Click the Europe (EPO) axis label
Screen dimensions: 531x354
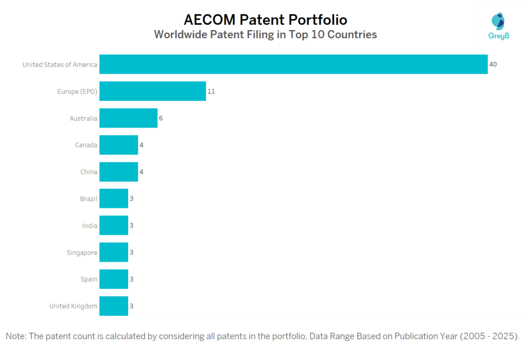77,92
